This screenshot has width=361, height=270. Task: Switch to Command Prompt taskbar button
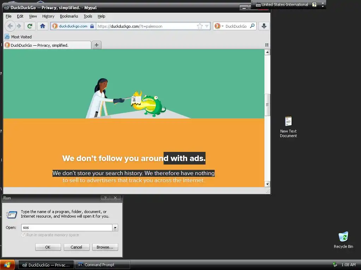pyautogui.click(x=103, y=265)
